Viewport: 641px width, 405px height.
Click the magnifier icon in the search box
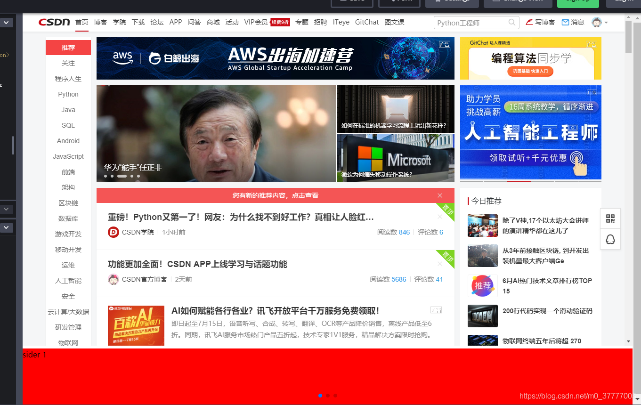(512, 22)
